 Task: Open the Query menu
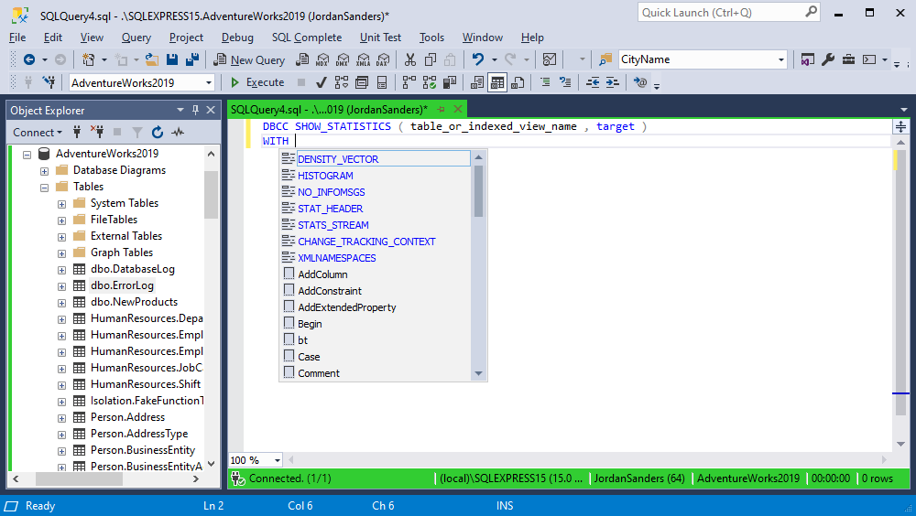(136, 38)
